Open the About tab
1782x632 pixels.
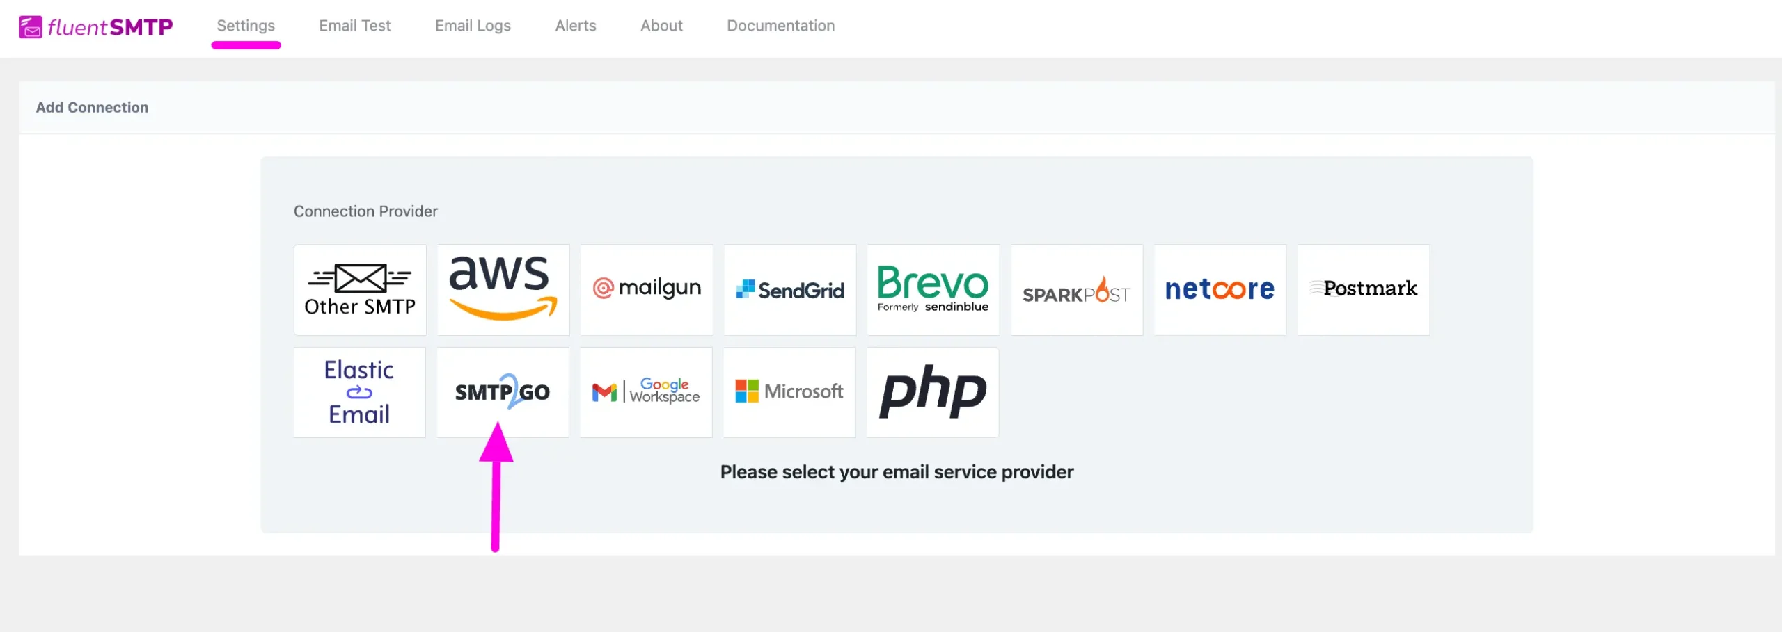point(661,26)
